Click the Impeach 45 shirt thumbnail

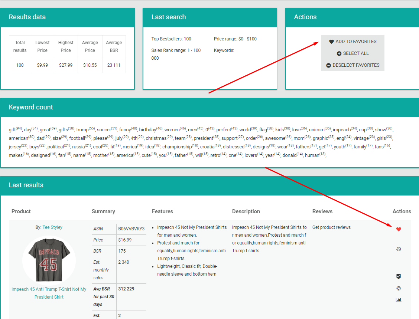click(49, 260)
